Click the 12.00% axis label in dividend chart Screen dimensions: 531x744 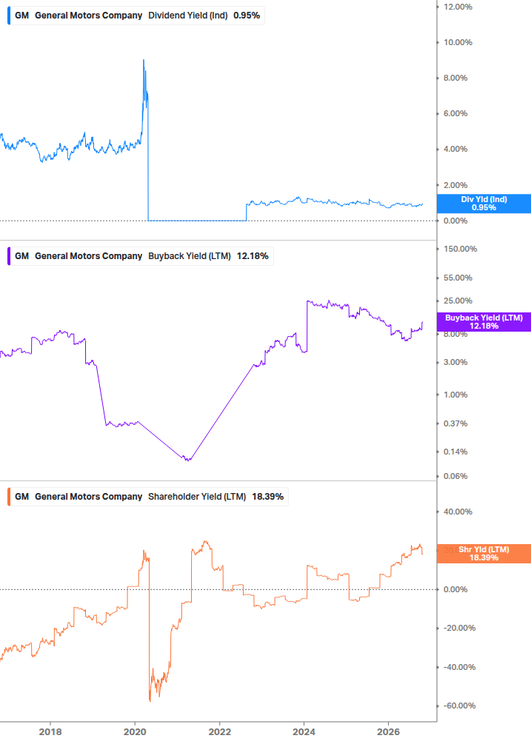click(x=458, y=7)
